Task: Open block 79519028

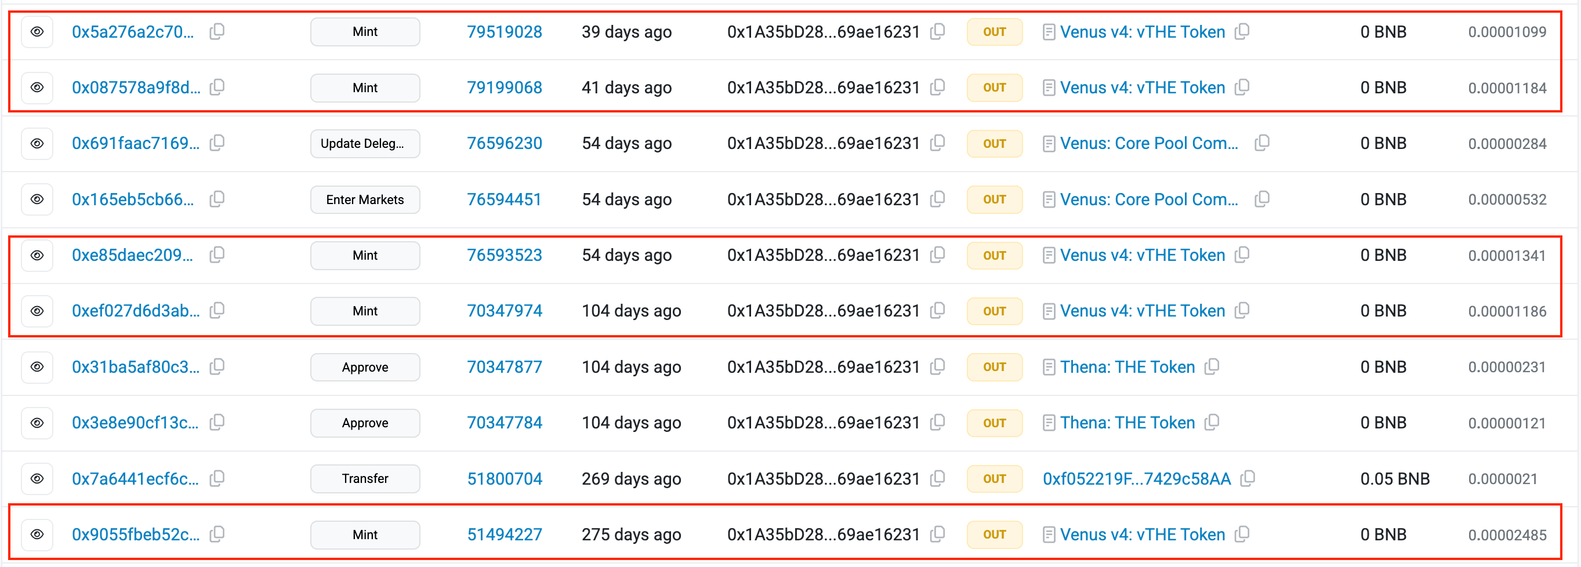Action: (505, 32)
